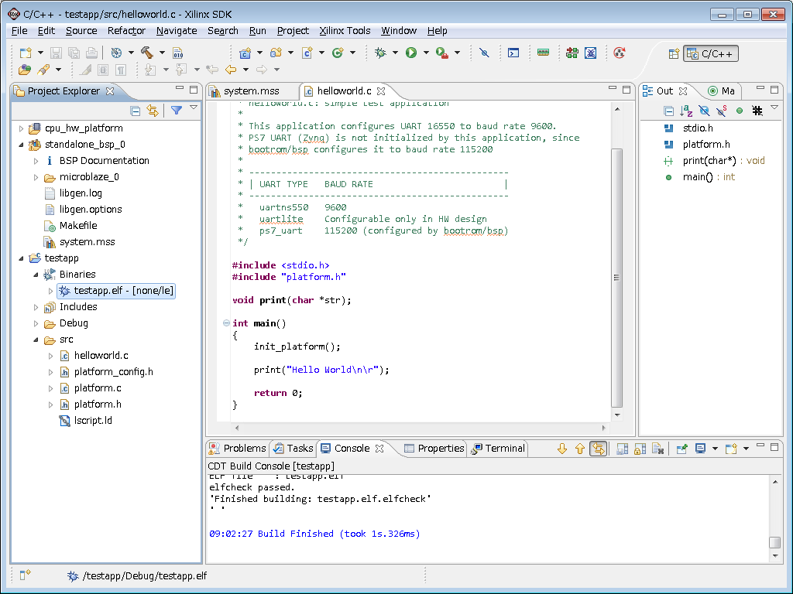793x594 pixels.
Task: Click the Open Perspective icon
Action: [673, 53]
